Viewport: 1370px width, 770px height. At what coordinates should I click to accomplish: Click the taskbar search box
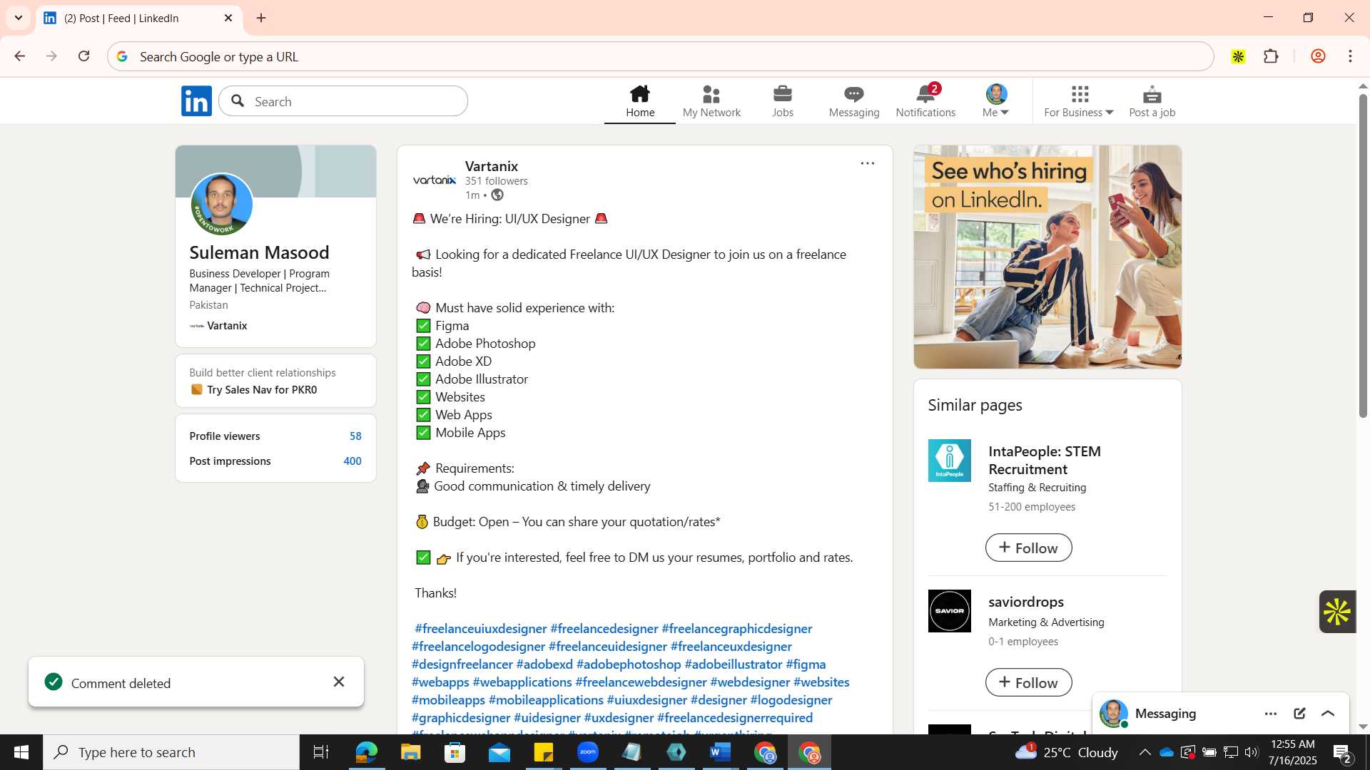(171, 752)
